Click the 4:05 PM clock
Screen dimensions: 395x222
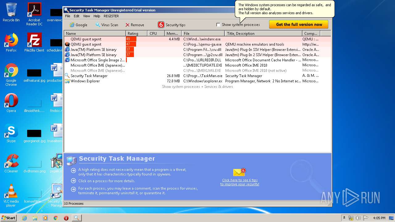[379, 218]
